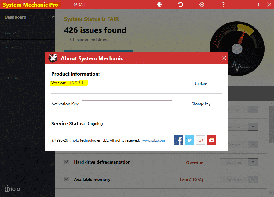The height and width of the screenshot is (197, 274).
Task: Click the Update button
Action: (201, 84)
